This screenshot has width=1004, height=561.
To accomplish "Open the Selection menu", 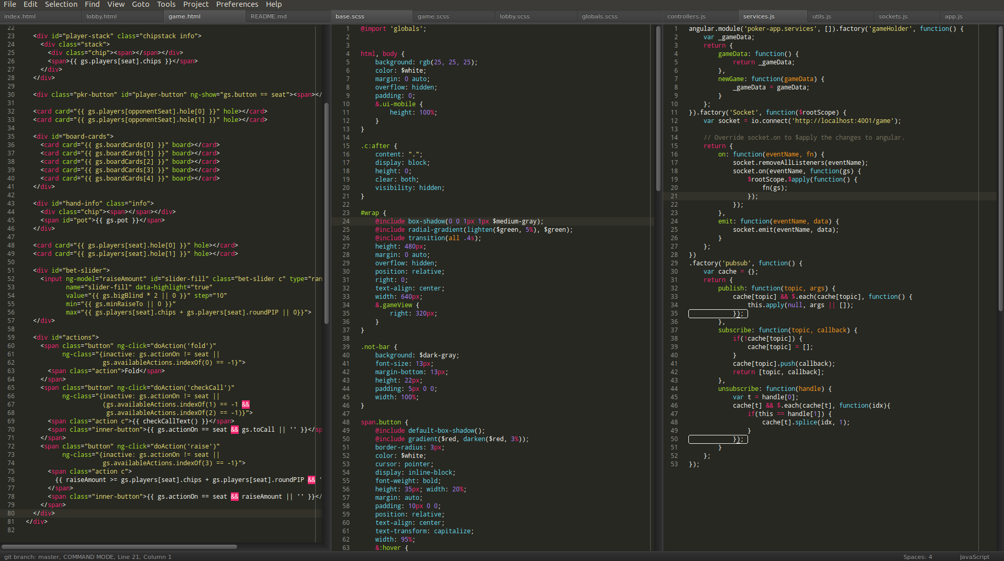I will [61, 4].
